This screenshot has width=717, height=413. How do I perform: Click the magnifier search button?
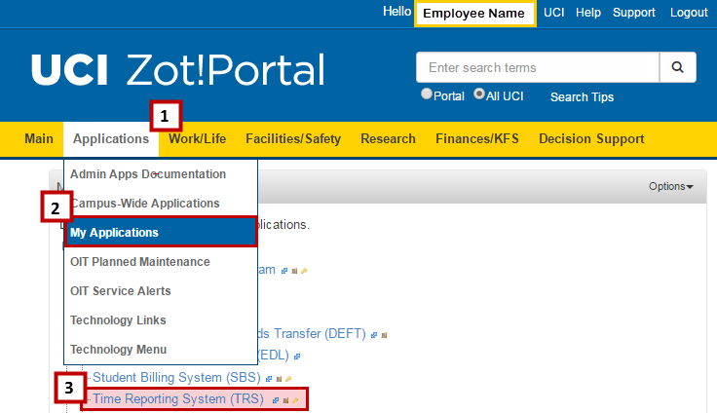(678, 67)
